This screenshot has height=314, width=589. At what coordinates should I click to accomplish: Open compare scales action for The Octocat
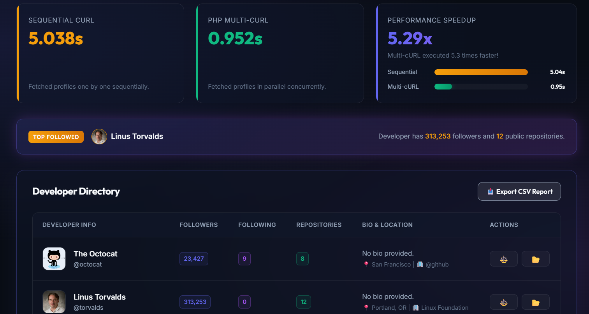tap(504, 259)
